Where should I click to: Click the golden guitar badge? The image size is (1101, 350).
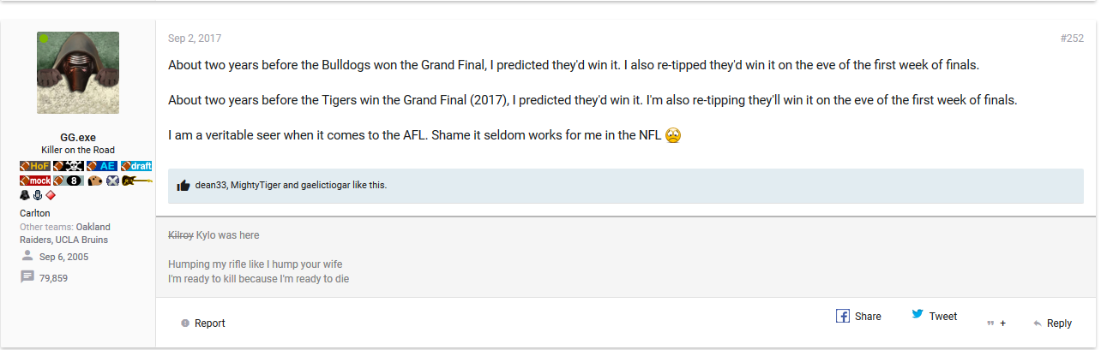[137, 181]
